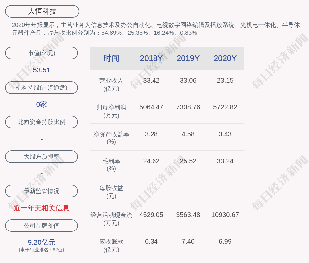Screen dimensions: 309x263
Task: Click the 市值(亿元) label pill
Action: [42, 53]
